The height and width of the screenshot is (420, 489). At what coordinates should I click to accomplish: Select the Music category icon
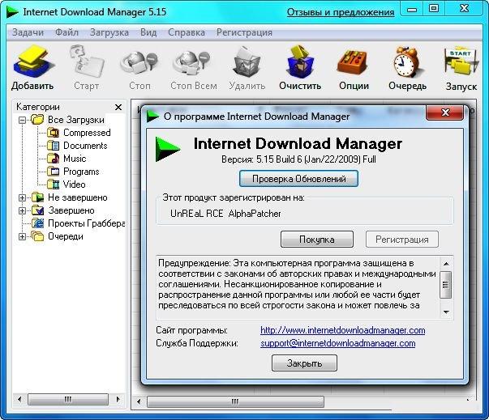[x=54, y=159]
